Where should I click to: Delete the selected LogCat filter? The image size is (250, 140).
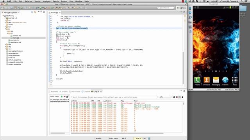click(x=64, y=96)
